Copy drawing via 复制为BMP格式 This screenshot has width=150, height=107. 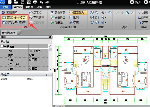[x=14, y=22]
